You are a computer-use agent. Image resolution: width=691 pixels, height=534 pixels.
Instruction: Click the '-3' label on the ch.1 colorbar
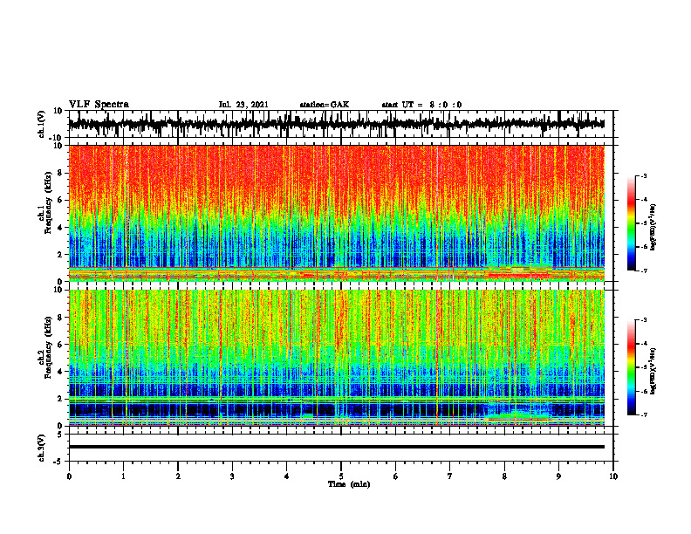tap(644, 176)
